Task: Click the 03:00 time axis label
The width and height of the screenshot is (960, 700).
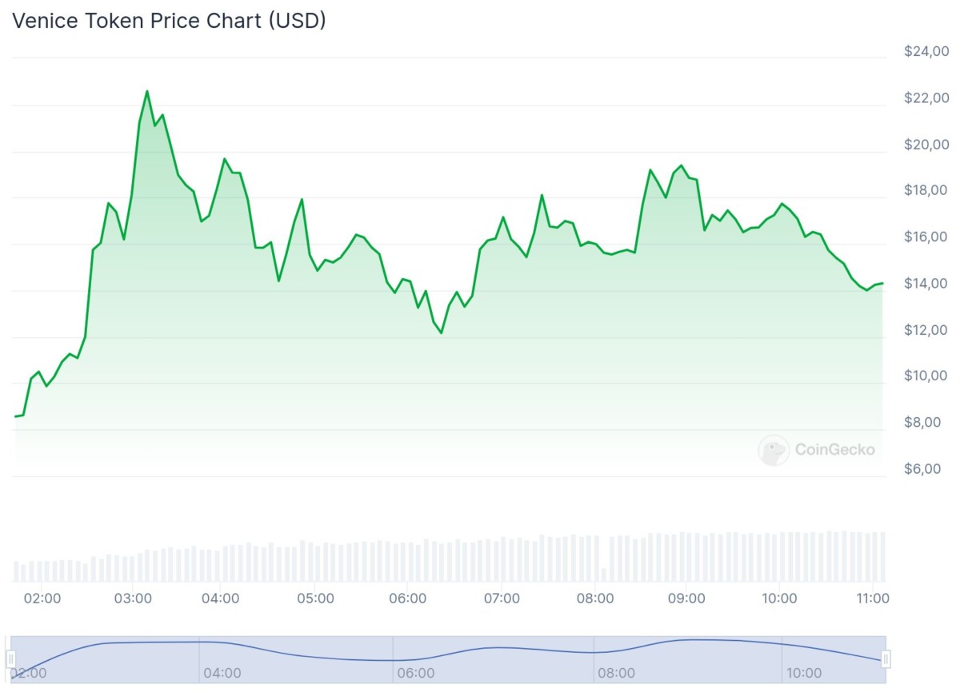Action: coord(133,598)
